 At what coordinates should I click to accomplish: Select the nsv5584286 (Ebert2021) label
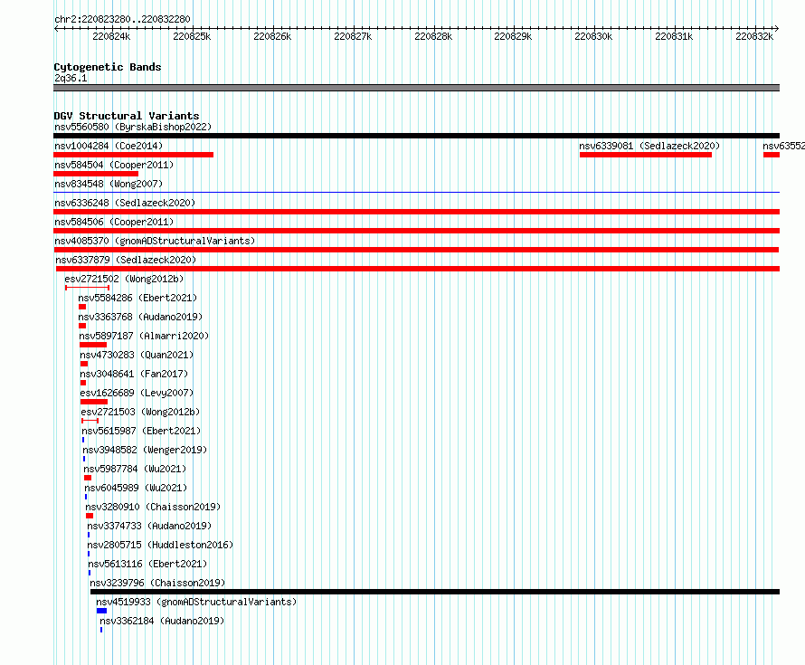point(137,298)
